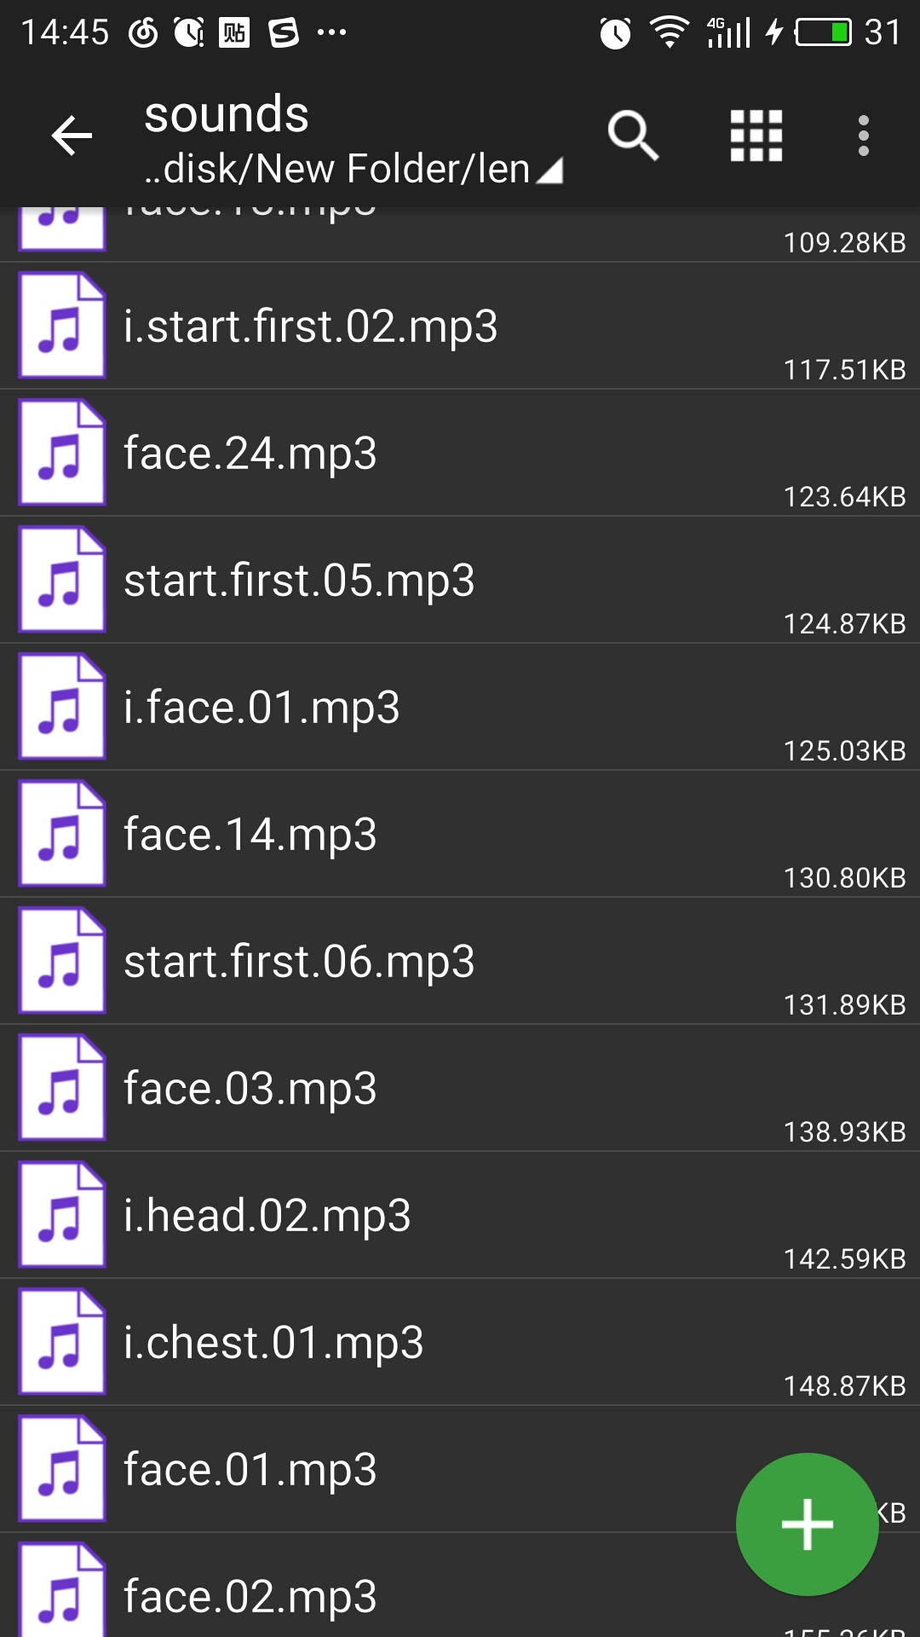Click the music icon beside face.24.mp3

point(62,453)
